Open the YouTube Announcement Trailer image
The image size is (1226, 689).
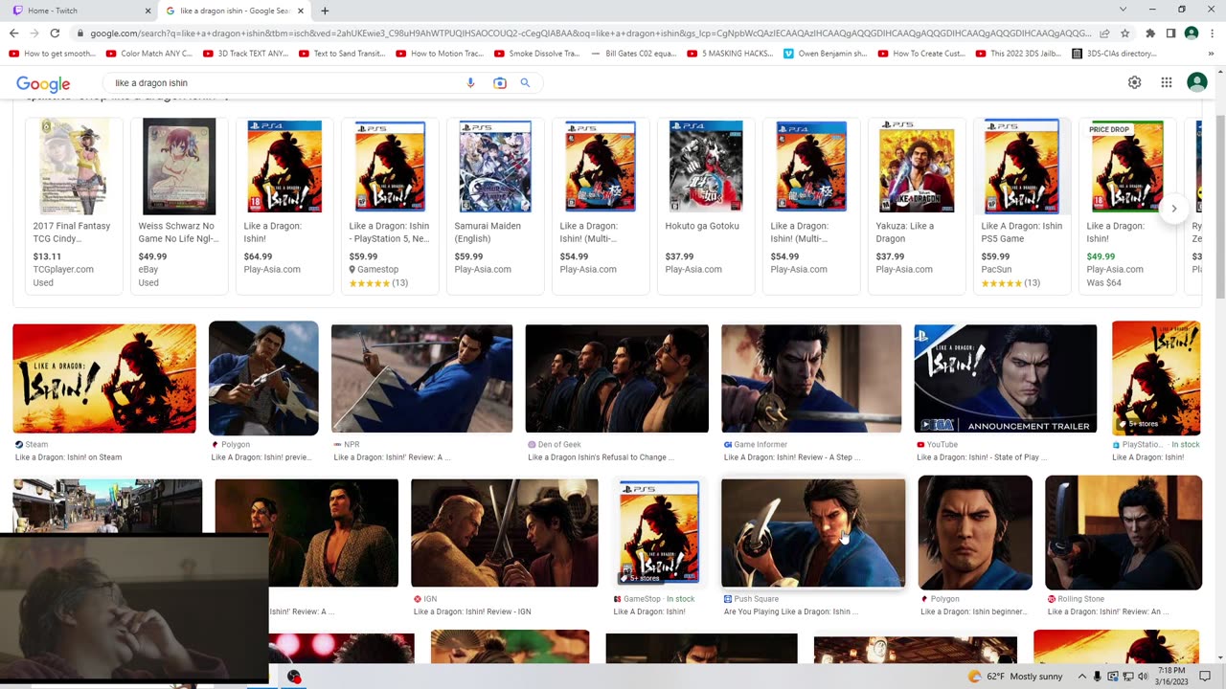[1006, 379]
